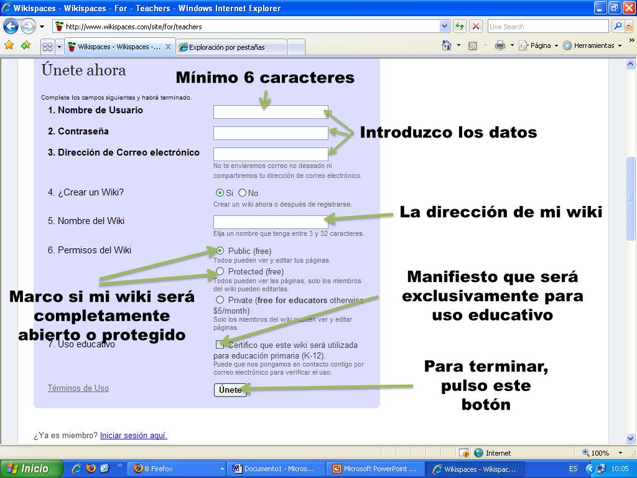
Task: Click the Nombre del Wiki field
Action: (271, 222)
